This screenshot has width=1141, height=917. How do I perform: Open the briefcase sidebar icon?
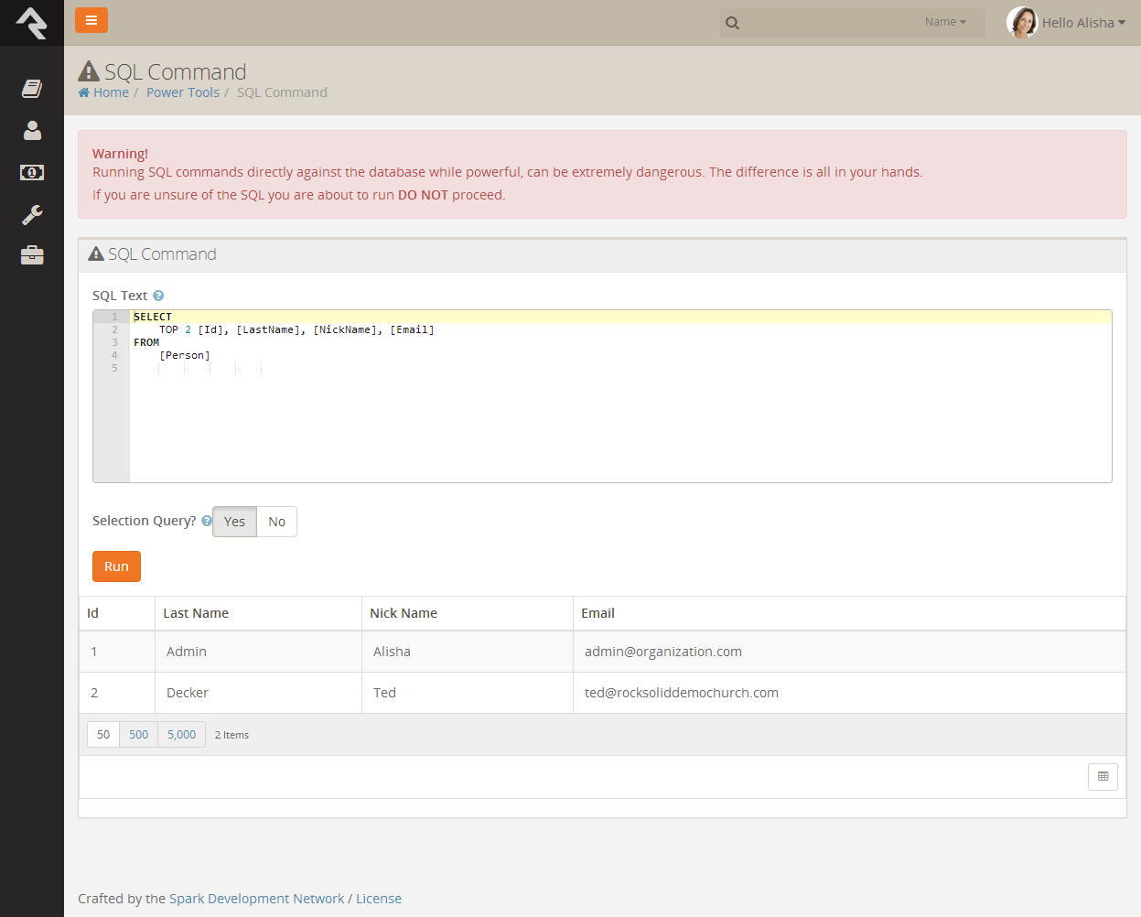[x=32, y=255]
